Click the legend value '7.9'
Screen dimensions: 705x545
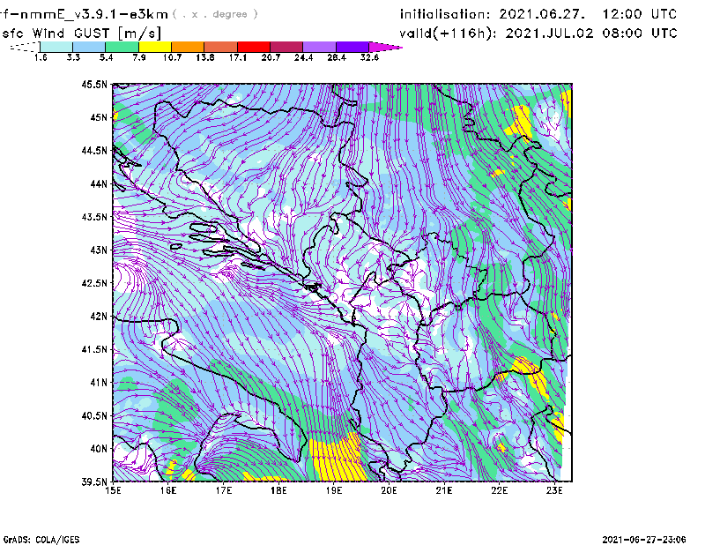click(x=139, y=57)
